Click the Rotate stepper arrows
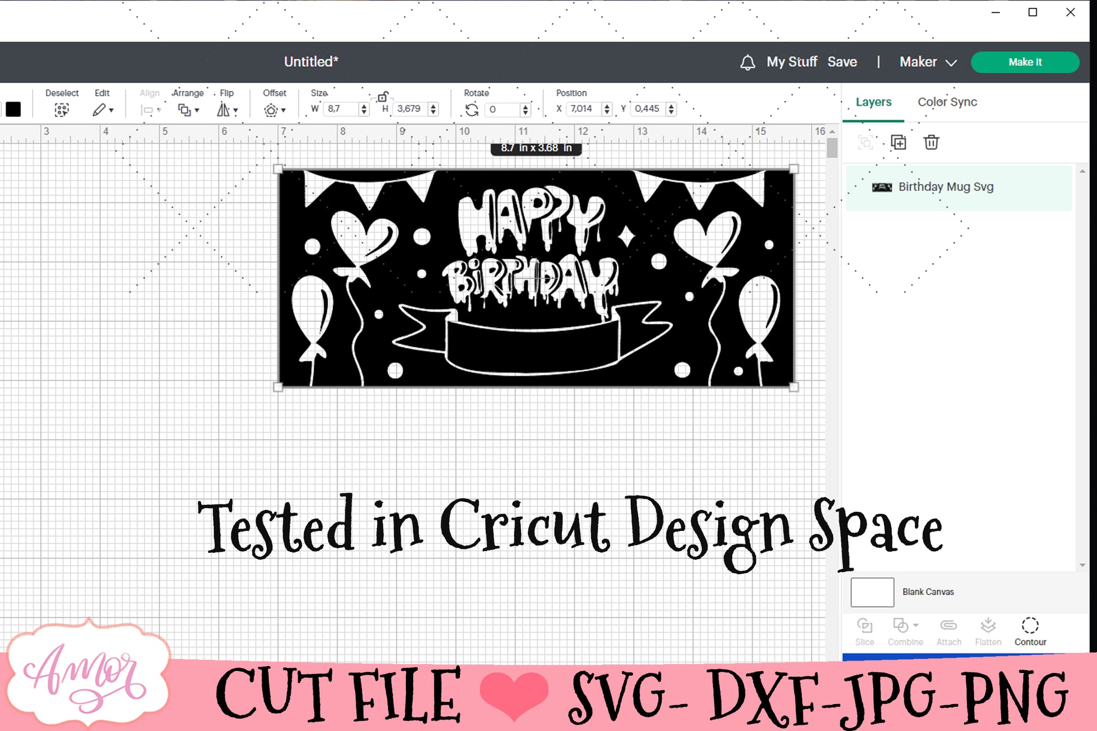 click(x=525, y=109)
